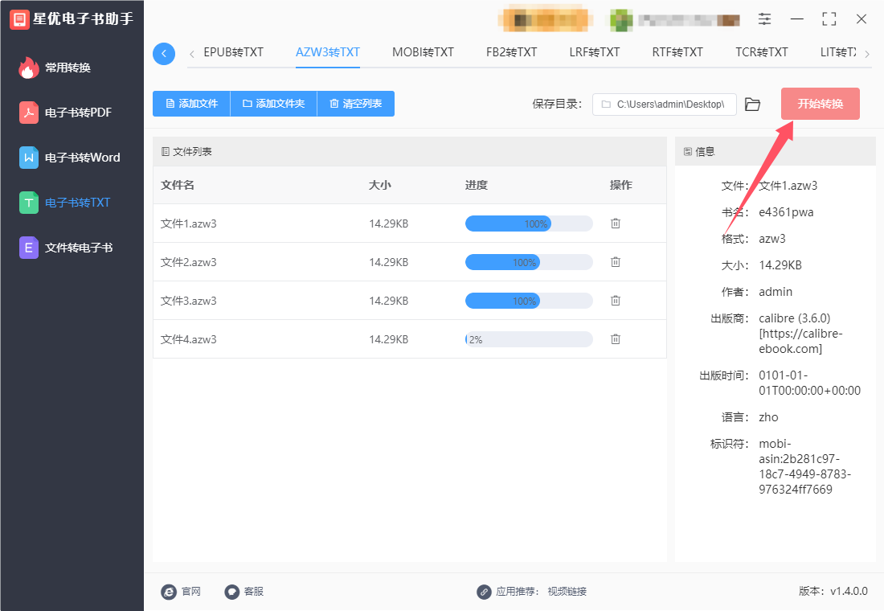Click the 100% progress bar of 文件1.azw3
This screenshot has height=611, width=884.
pyautogui.click(x=529, y=223)
